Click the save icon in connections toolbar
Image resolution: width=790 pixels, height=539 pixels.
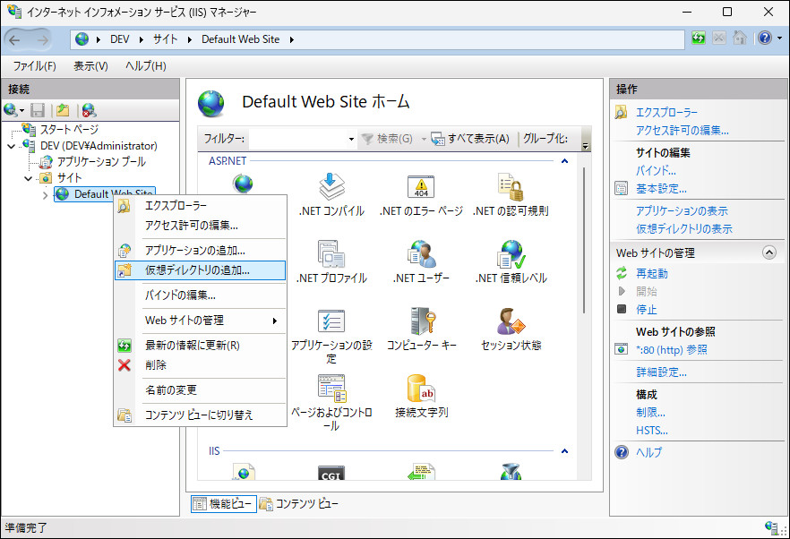point(38,110)
